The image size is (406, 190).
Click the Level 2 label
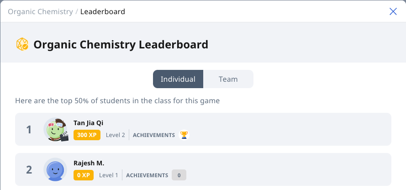click(x=116, y=135)
